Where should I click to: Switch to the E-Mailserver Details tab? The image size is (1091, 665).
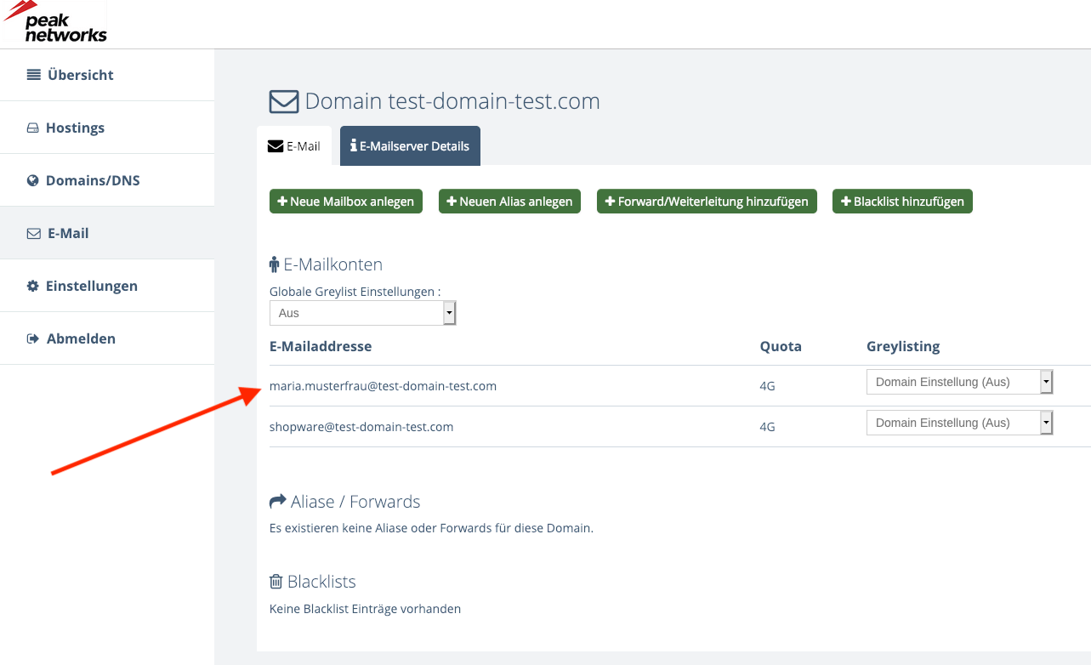(x=410, y=146)
